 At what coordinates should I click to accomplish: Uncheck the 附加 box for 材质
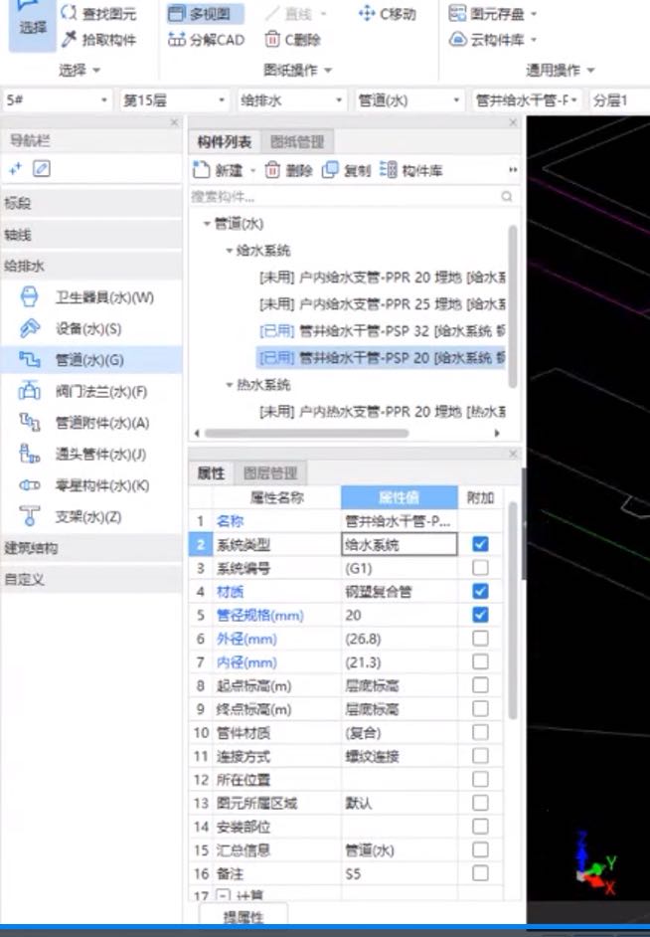480,591
